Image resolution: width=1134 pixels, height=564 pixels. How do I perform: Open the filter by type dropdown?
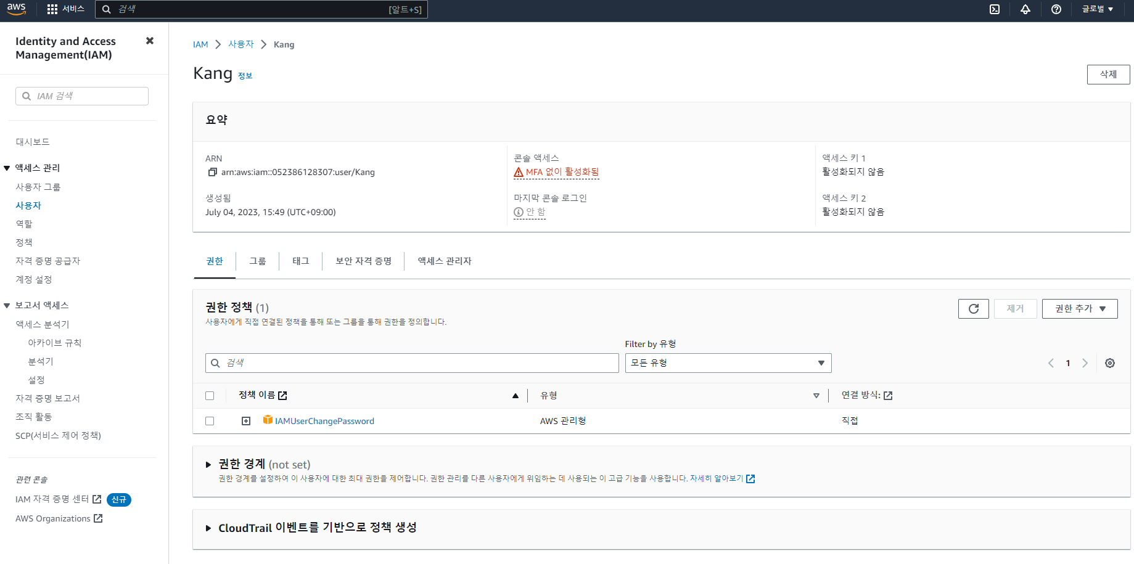click(x=728, y=363)
